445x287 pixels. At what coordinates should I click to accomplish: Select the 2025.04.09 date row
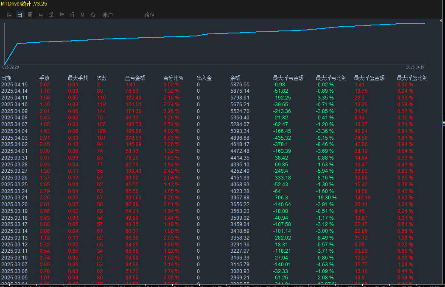(14, 111)
